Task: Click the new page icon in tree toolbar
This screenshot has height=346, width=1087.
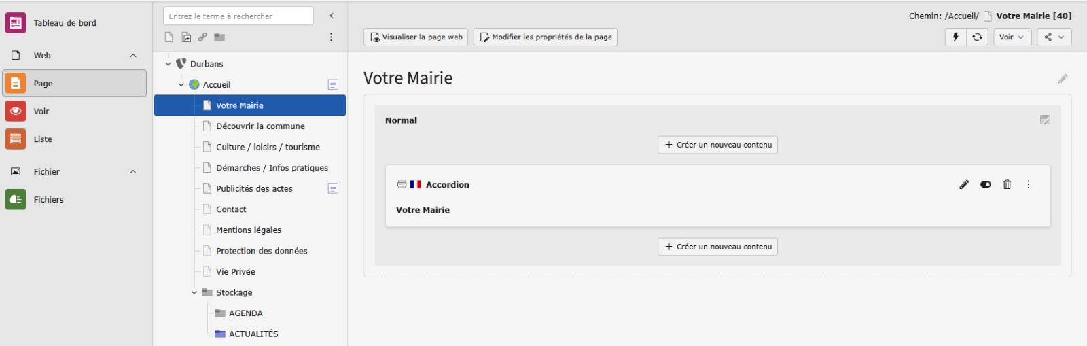Action: pos(169,37)
